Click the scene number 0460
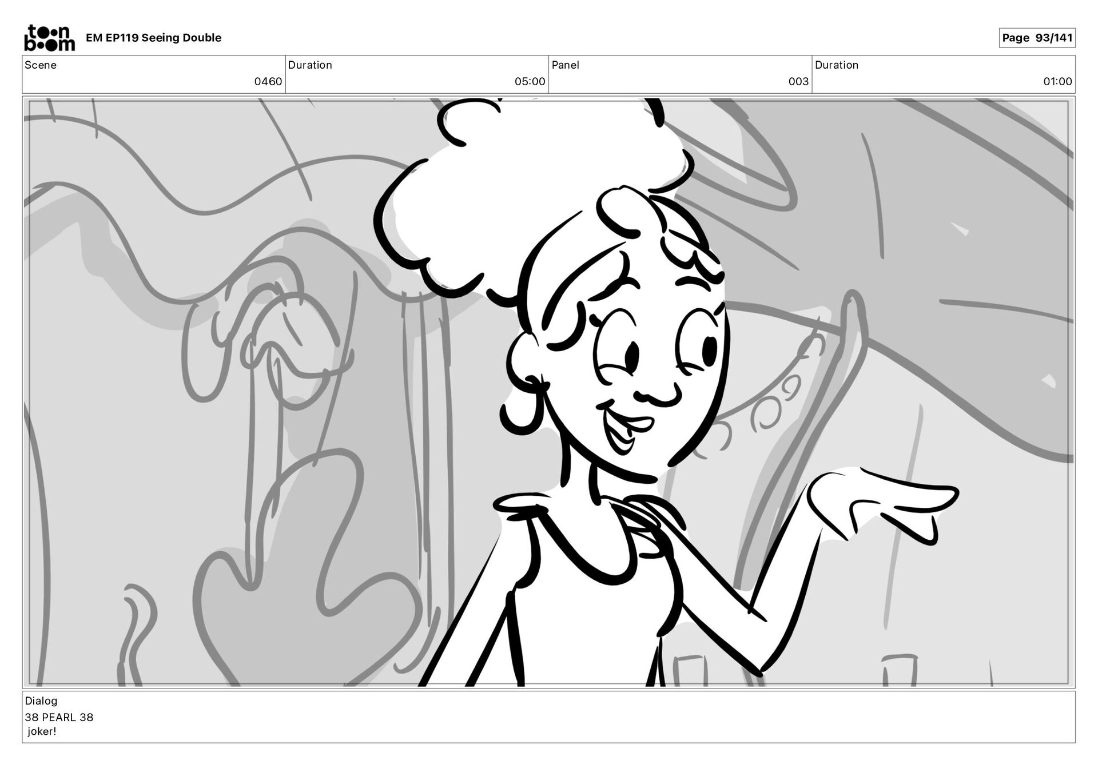Viewport: 1098px width, 776px height. tap(268, 82)
